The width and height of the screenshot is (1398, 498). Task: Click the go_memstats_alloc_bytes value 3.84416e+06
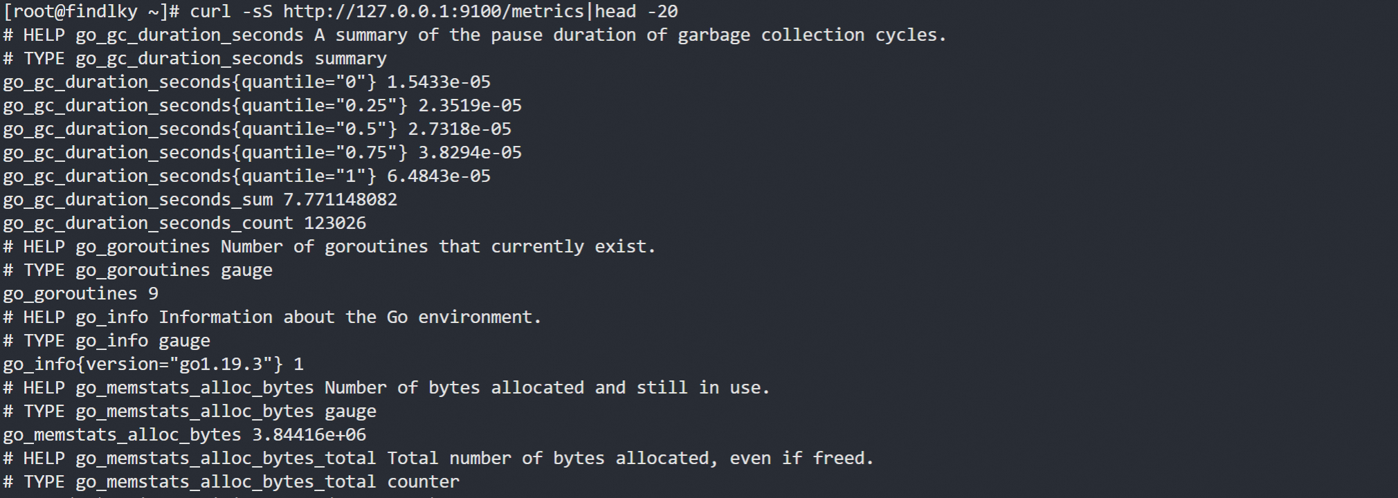pos(309,435)
